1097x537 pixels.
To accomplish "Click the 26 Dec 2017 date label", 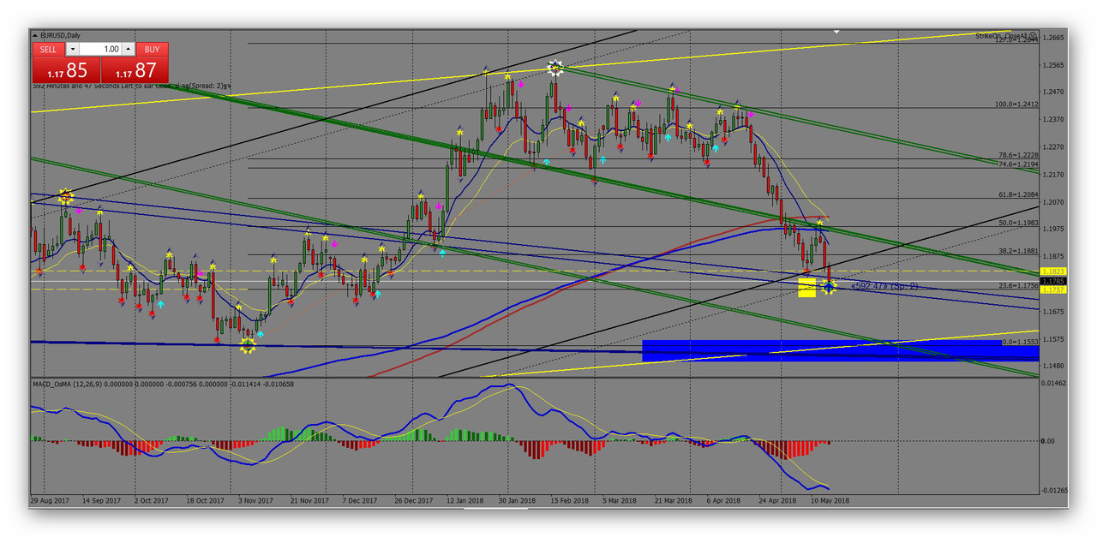I will coord(412,500).
